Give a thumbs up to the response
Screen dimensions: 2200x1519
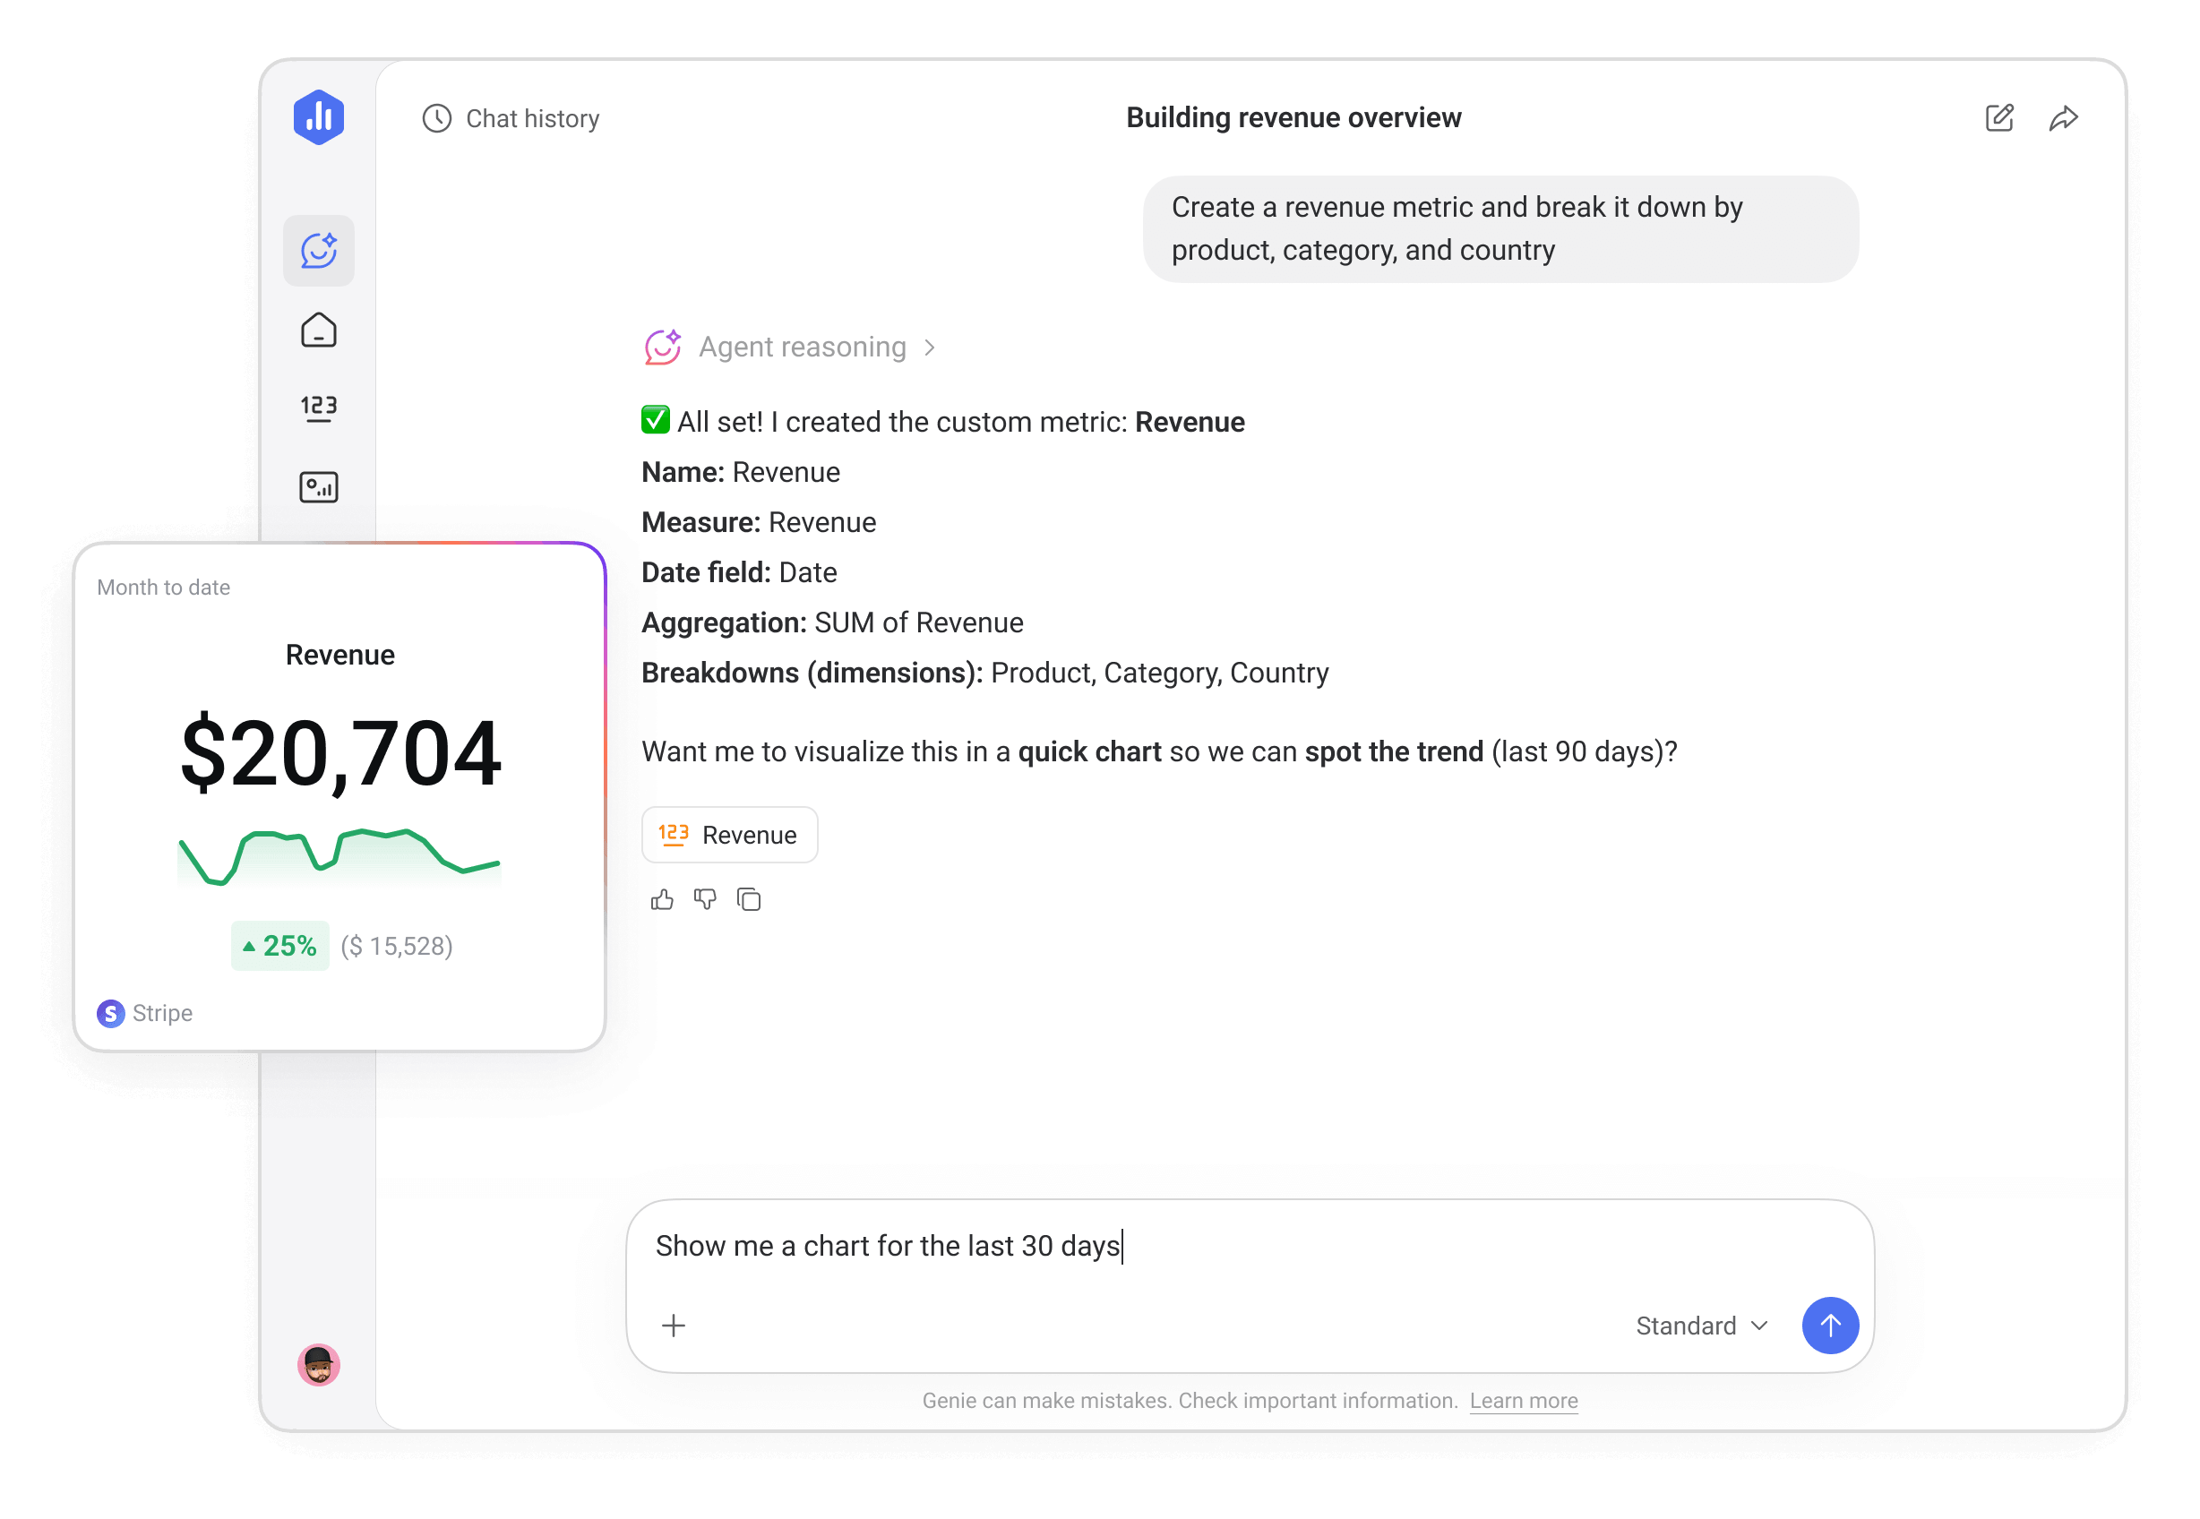(x=662, y=899)
